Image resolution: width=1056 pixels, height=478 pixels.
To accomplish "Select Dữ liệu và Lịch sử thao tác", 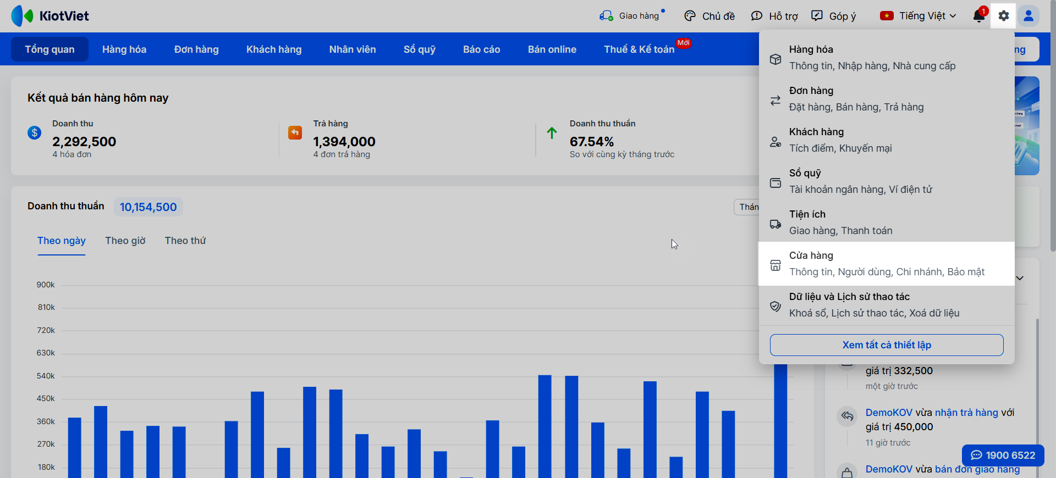I will [887, 305].
